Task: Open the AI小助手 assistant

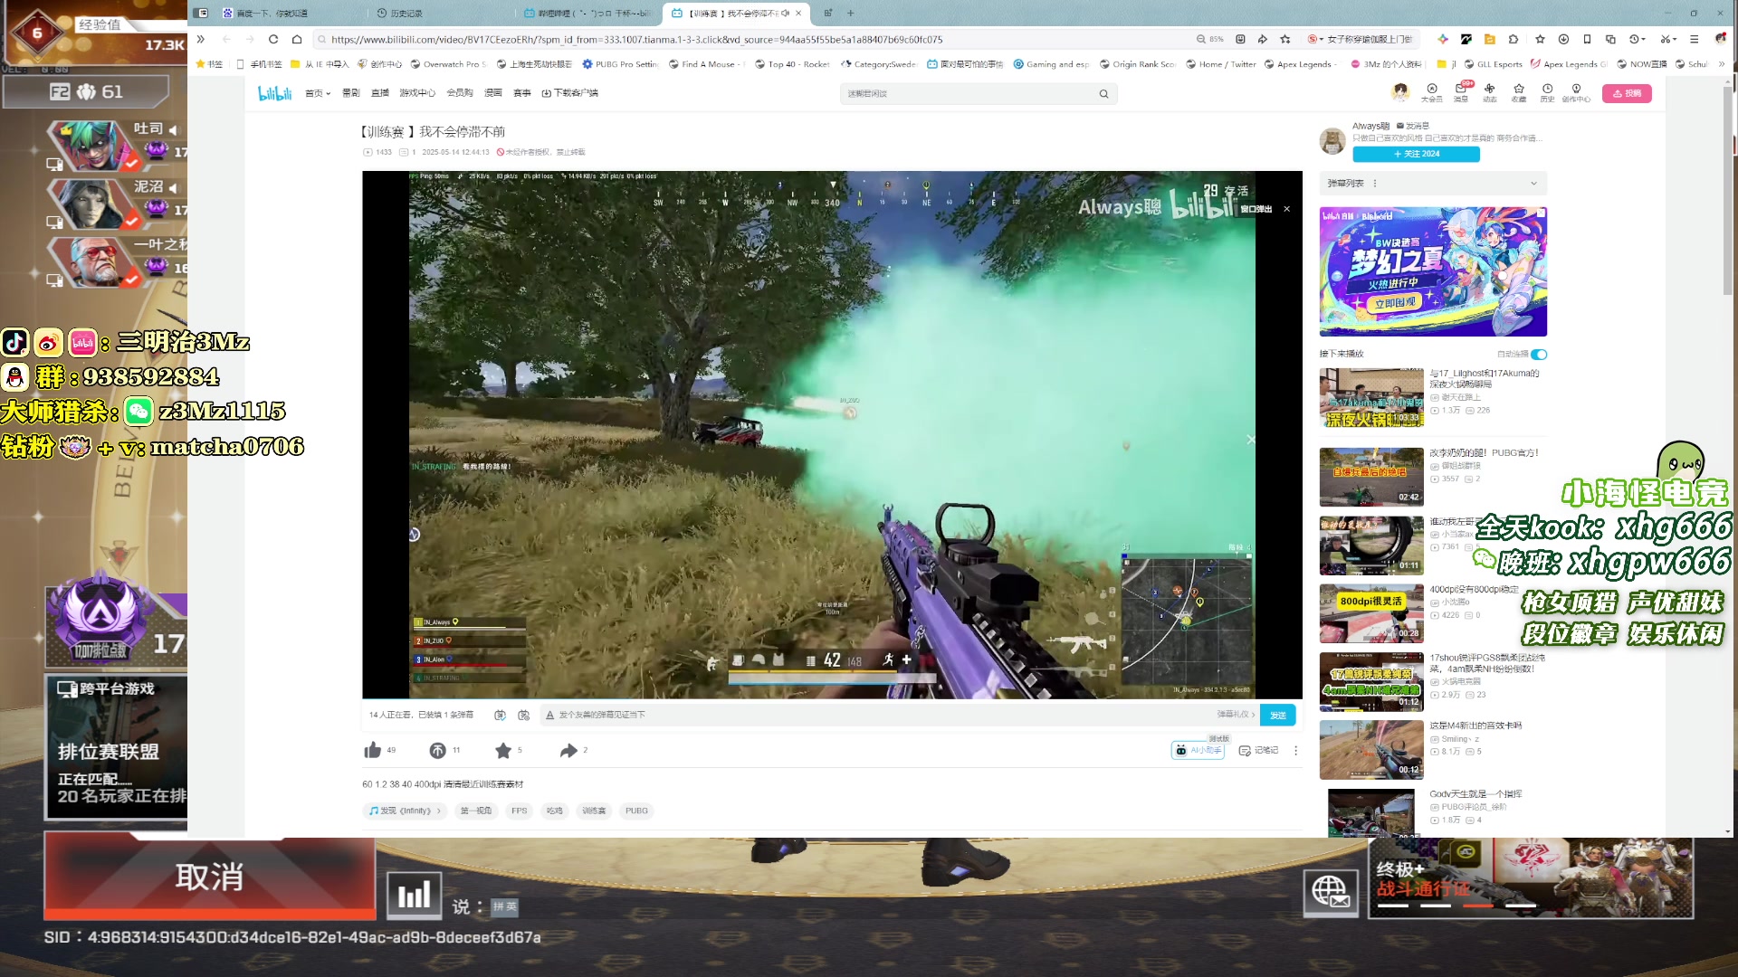Action: 1198,750
